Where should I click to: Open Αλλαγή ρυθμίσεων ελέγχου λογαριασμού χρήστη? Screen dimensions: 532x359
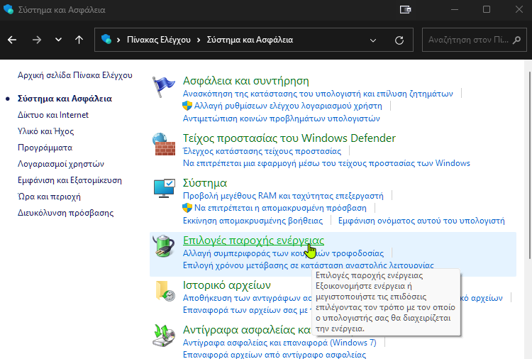(x=288, y=106)
